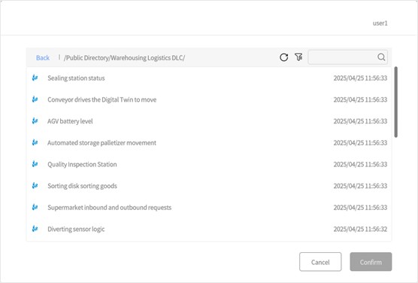Viewport: 418px width, 283px height.
Task: Select the Sealing station status entry
Action: tap(209, 78)
